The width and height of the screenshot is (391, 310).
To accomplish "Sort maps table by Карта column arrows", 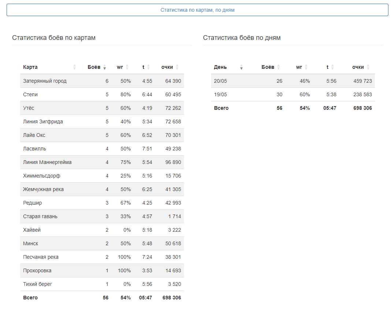I will tap(74, 67).
